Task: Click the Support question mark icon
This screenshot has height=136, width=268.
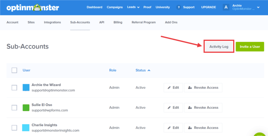Action: point(178,7)
